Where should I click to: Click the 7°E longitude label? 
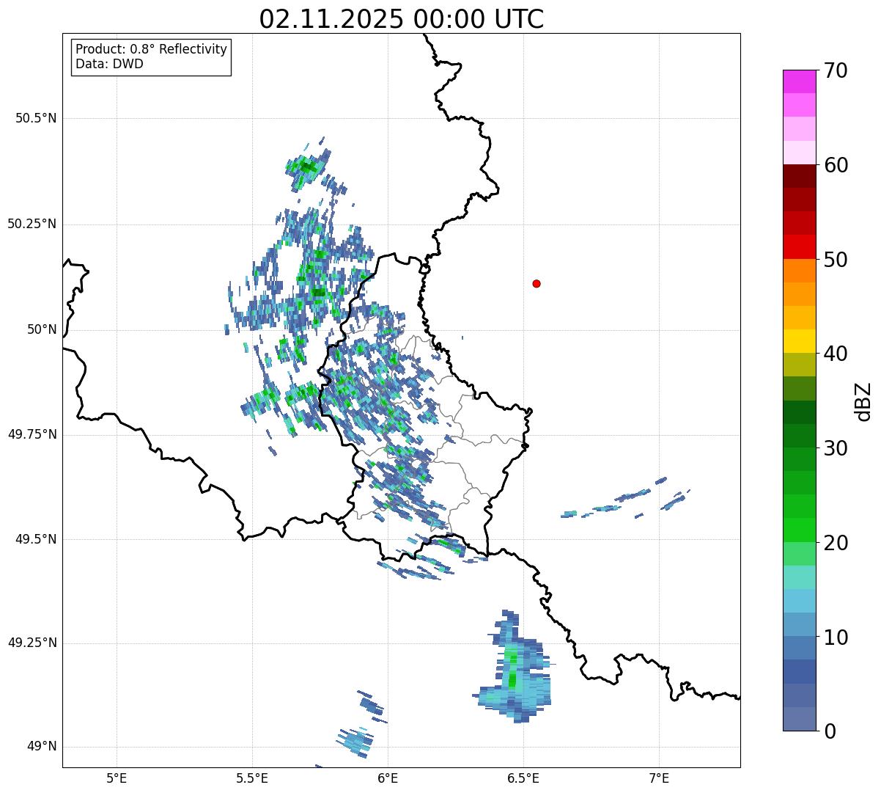pos(659,778)
